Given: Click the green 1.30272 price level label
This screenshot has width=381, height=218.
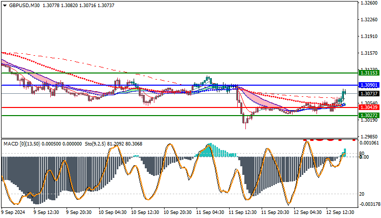Looking at the screenshot, I should 369,116.
